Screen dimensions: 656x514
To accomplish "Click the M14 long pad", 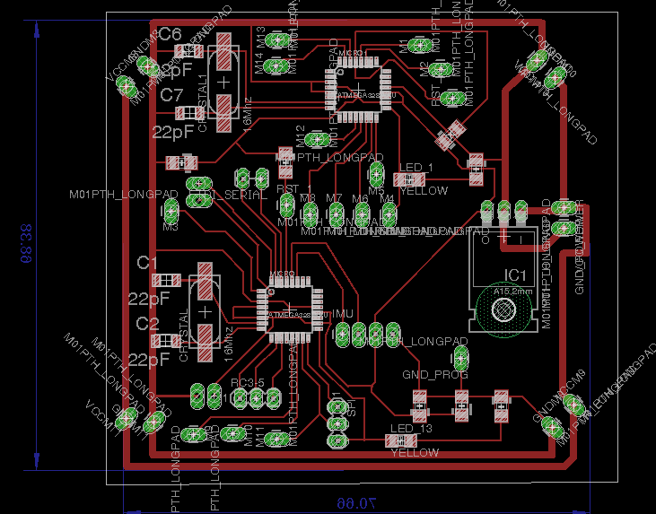I will (x=276, y=65).
